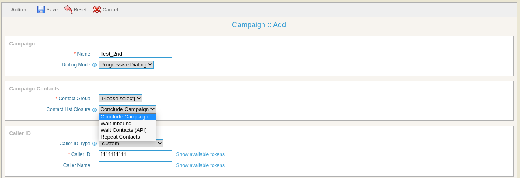
Task: Select Repeat Contacts option
Action: [x=127, y=137]
